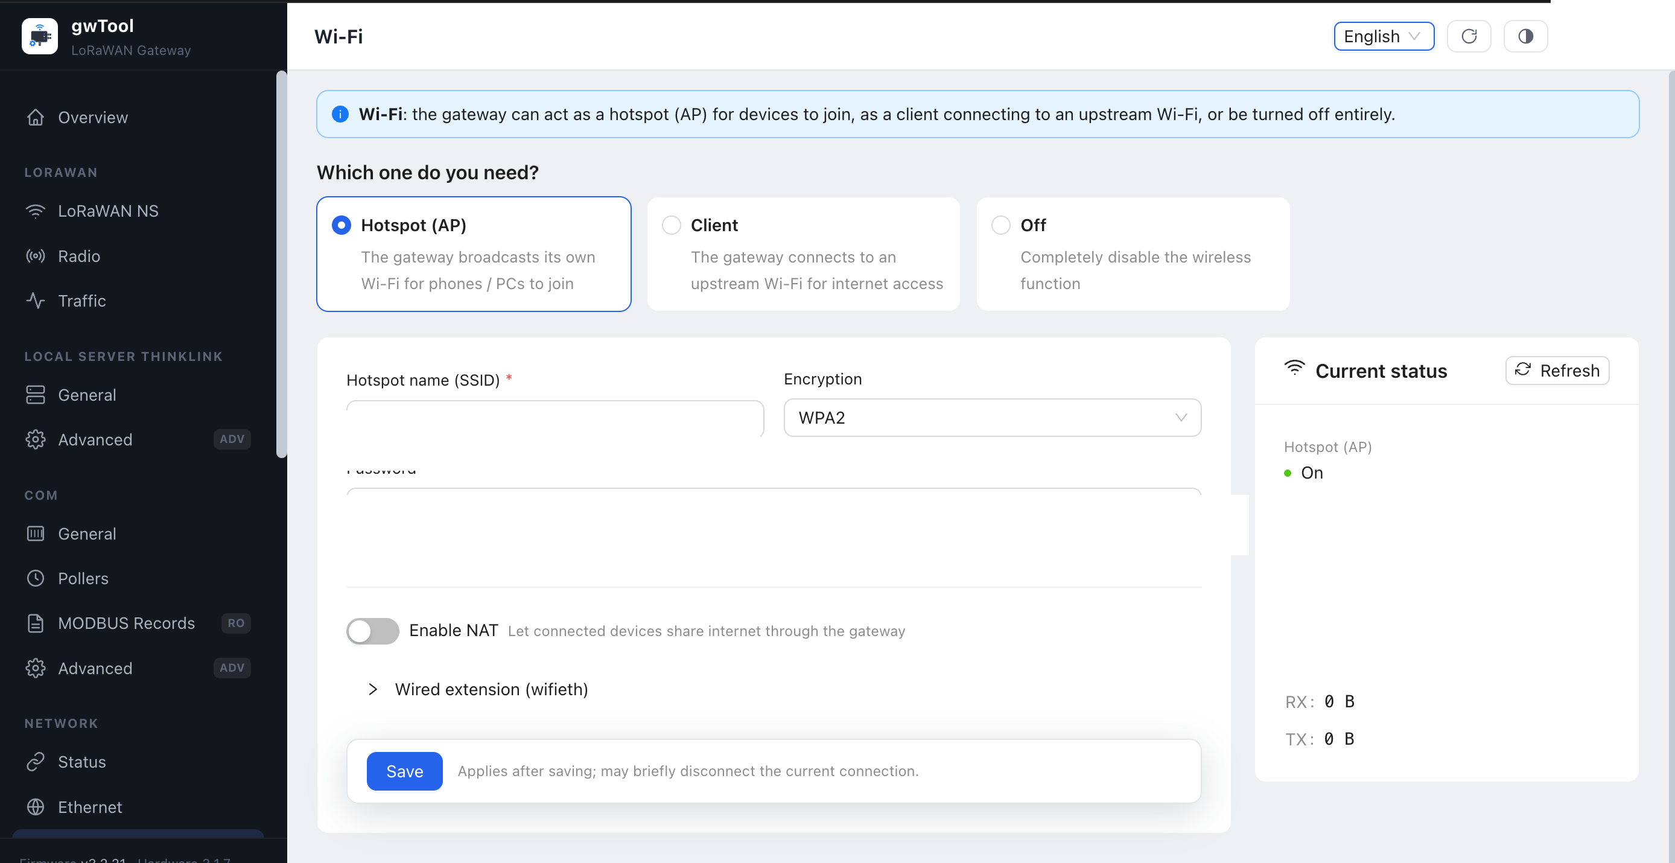Open the Traffic menu item
Viewport: 1675px width, 863px height.
coord(138,301)
